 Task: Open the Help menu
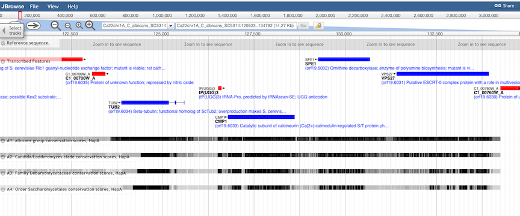pyautogui.click(x=73, y=6)
